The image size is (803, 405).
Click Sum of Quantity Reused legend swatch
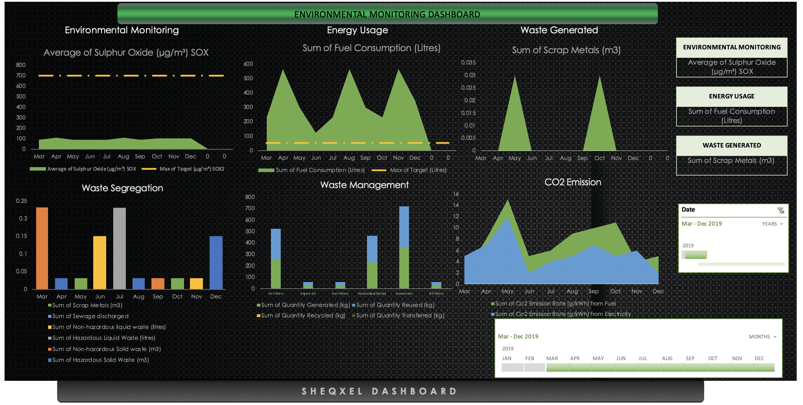[x=354, y=305]
